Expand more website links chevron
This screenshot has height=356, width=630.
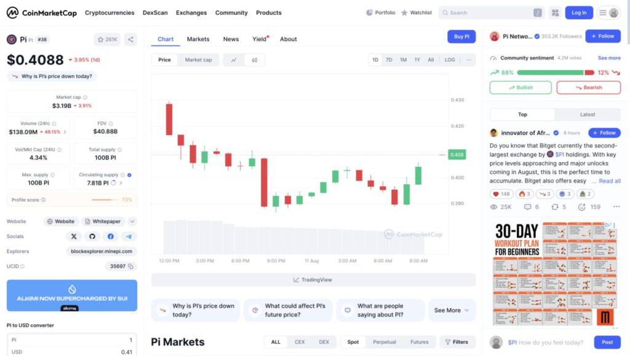(132, 222)
